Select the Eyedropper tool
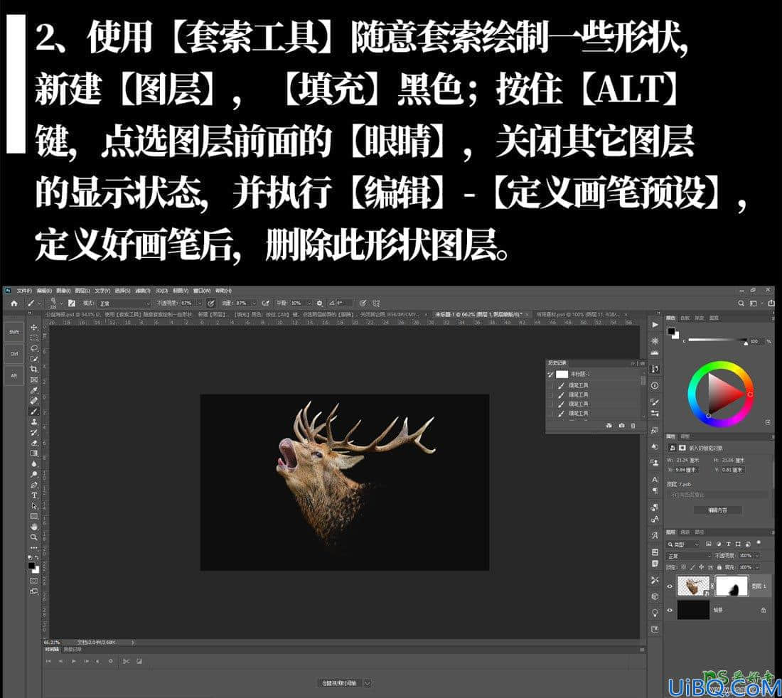This screenshot has width=782, height=698. [x=34, y=390]
